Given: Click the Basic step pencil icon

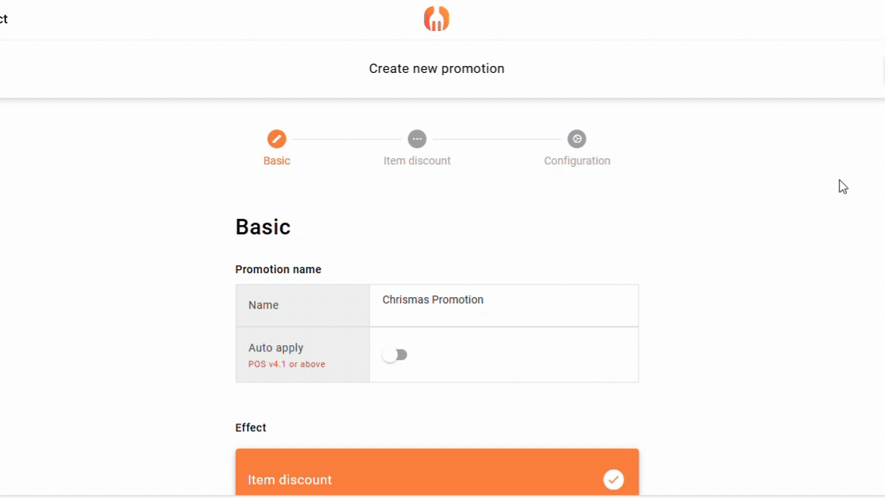Looking at the screenshot, I should [277, 139].
